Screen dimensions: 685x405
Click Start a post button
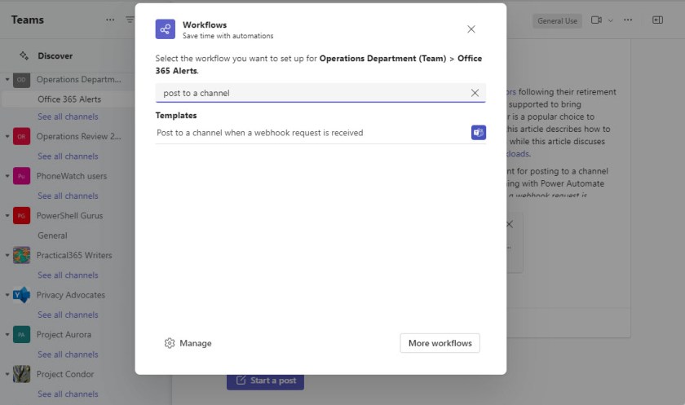click(x=265, y=381)
